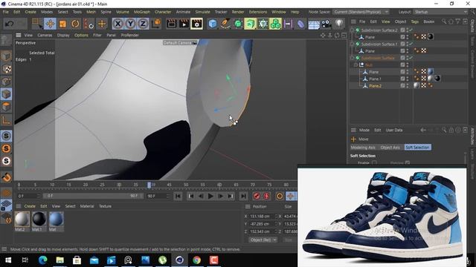Viewport: 476px width, 267px height.
Task: Click the X position input field
Action: [262, 216]
